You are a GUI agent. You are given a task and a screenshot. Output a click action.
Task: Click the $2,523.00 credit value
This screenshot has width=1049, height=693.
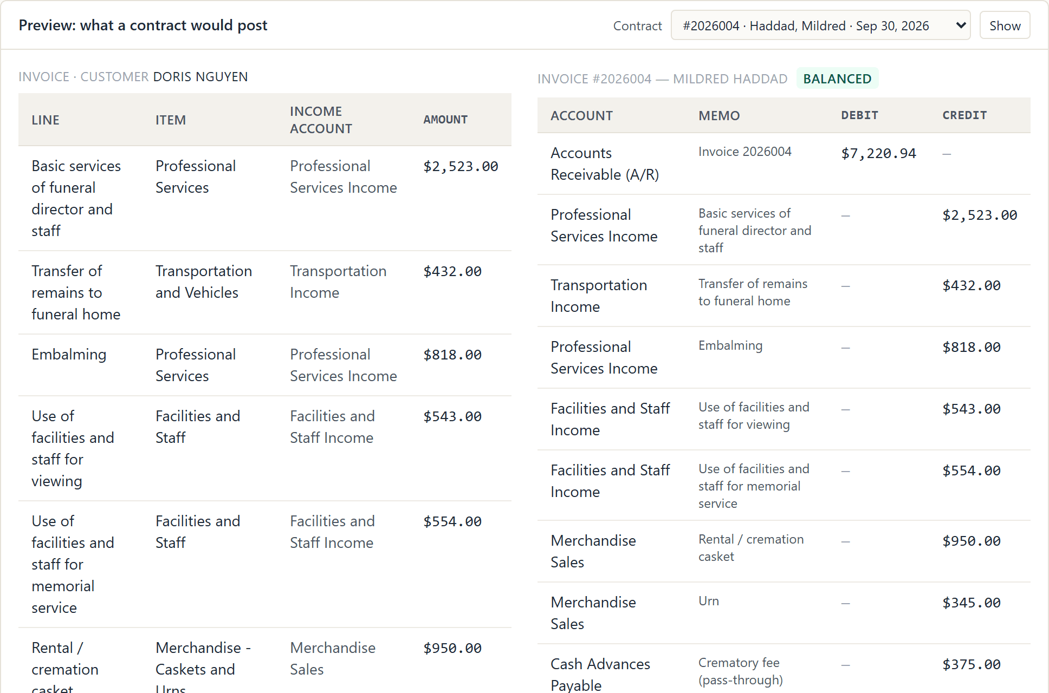coord(980,215)
